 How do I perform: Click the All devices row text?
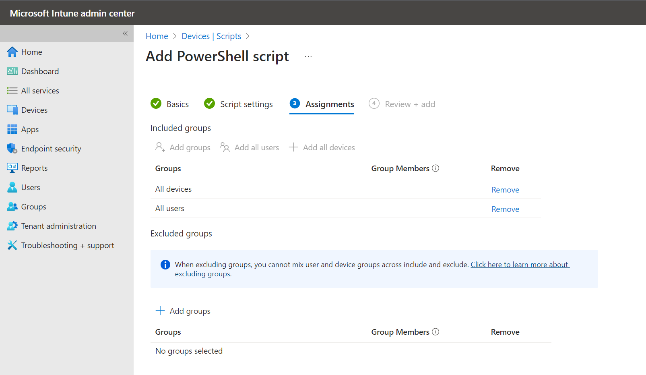(173, 189)
